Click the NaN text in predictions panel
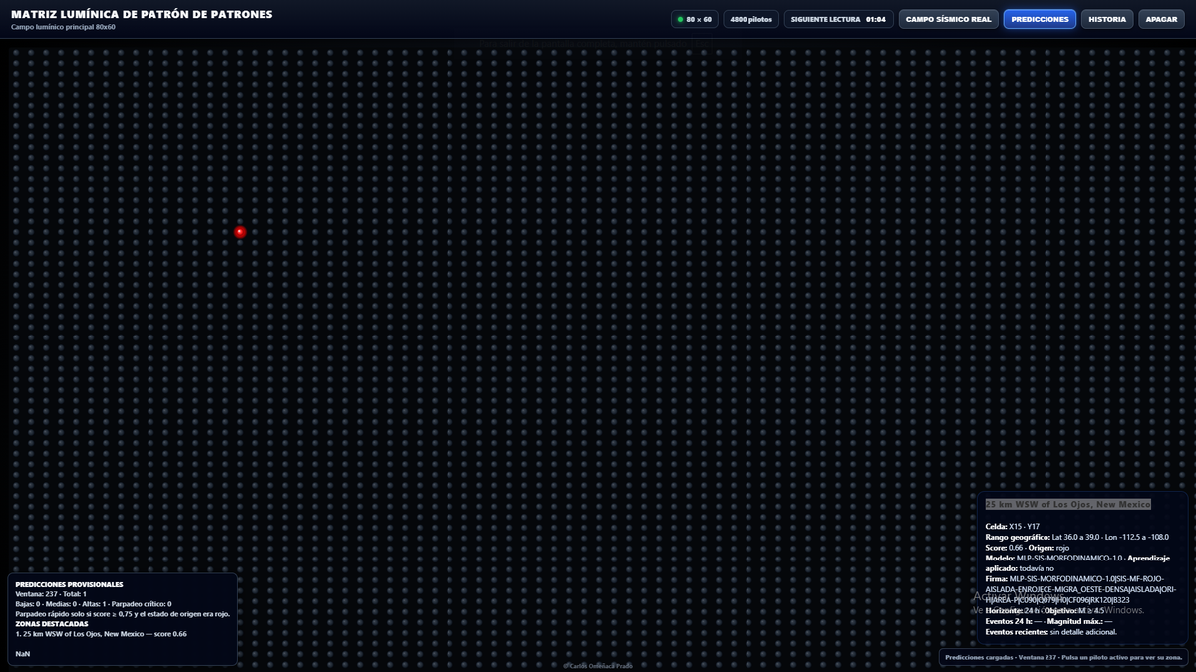Image resolution: width=1196 pixels, height=672 pixels. [23, 654]
